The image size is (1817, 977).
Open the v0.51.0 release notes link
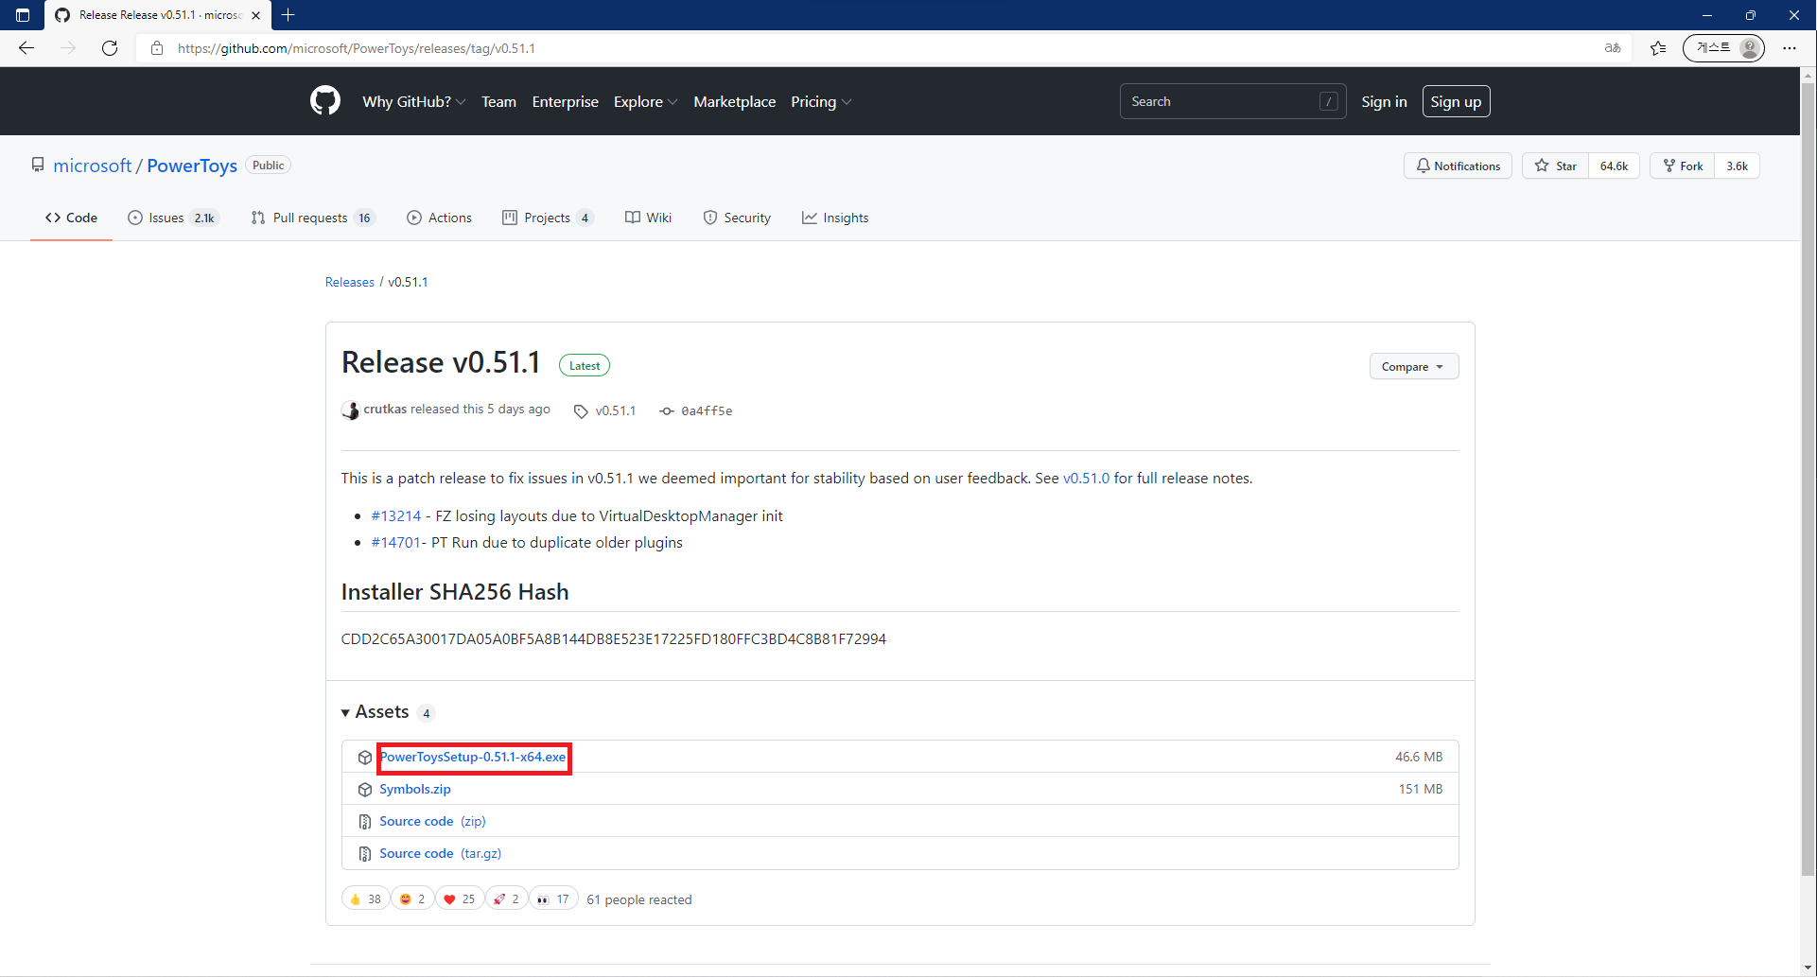point(1086,479)
